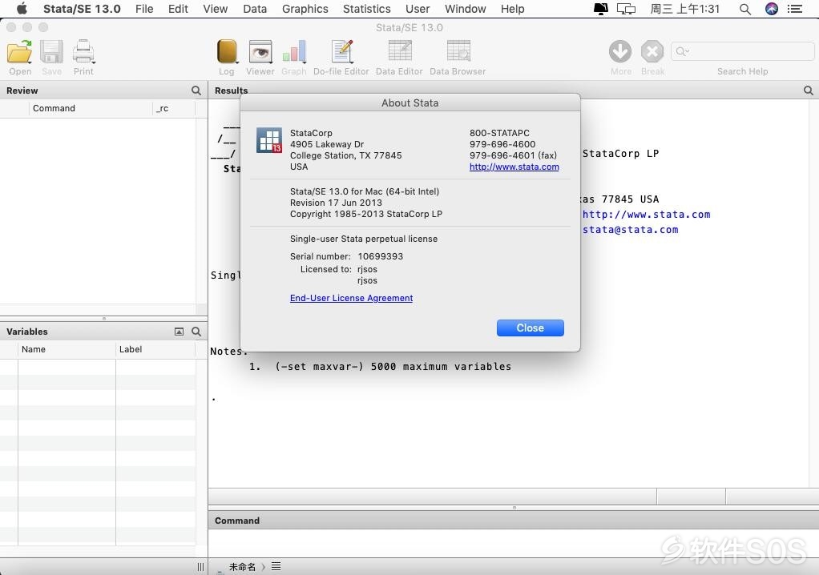Image resolution: width=819 pixels, height=575 pixels.
Task: Open a file with the Open toolbar icon
Action: (x=20, y=52)
